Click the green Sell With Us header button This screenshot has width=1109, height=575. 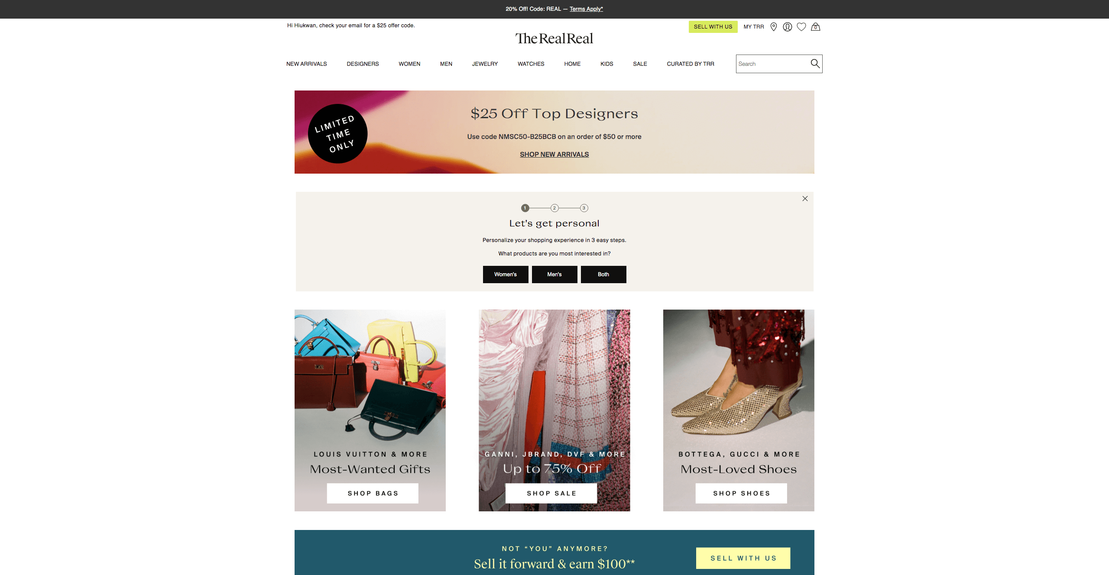click(713, 27)
